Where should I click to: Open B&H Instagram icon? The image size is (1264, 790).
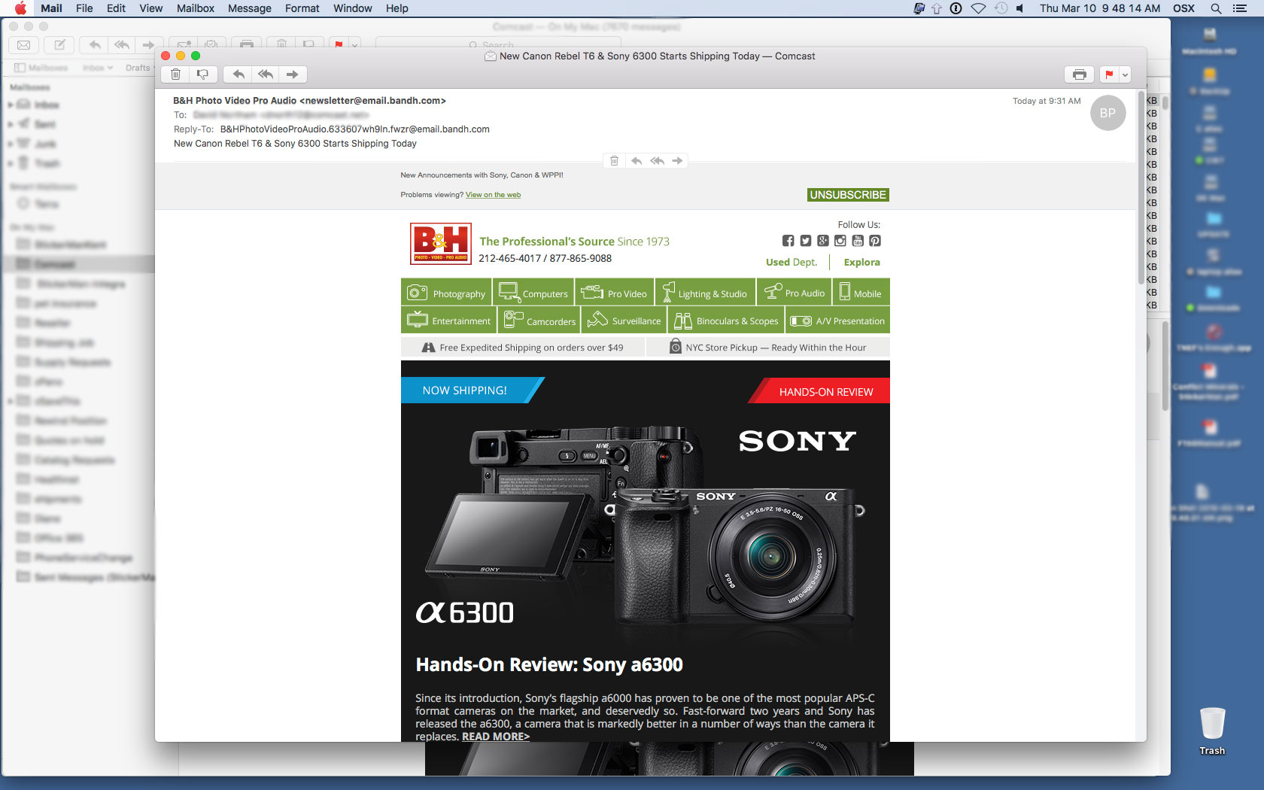pos(840,241)
